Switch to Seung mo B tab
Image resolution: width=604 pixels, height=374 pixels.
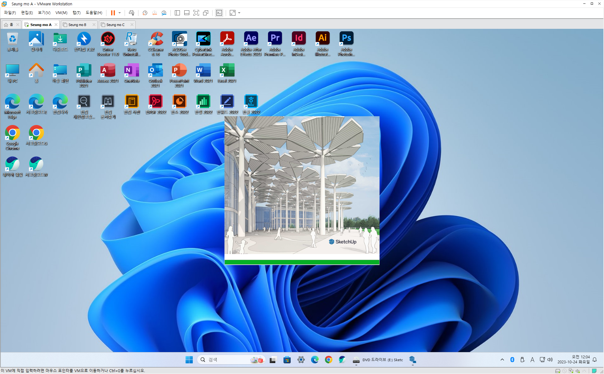tap(77, 25)
